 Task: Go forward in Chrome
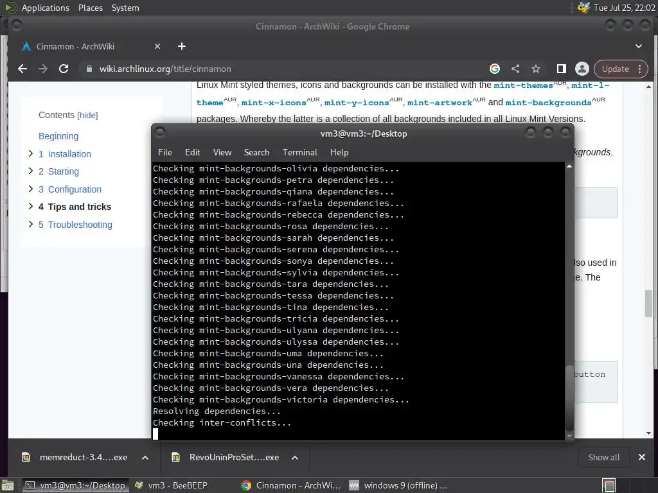coord(43,69)
